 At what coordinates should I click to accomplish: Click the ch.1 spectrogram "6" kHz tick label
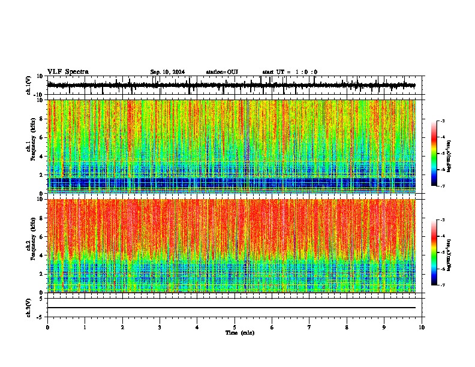pos(42,138)
